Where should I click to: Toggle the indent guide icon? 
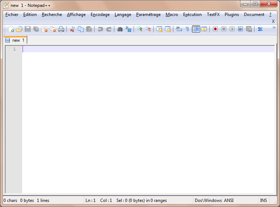(x=196, y=29)
